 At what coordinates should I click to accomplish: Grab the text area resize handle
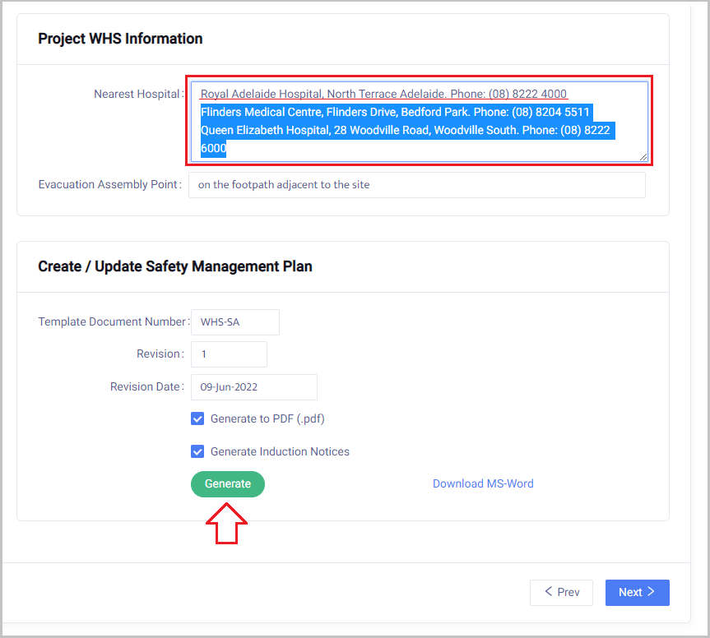click(x=643, y=156)
